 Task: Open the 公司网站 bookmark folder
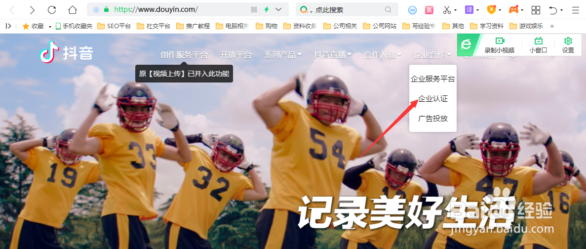click(380, 26)
